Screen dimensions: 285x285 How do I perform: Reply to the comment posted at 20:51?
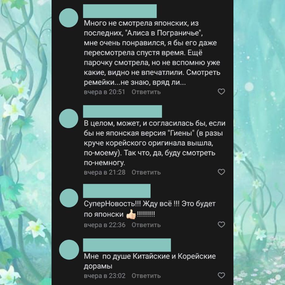(146, 92)
